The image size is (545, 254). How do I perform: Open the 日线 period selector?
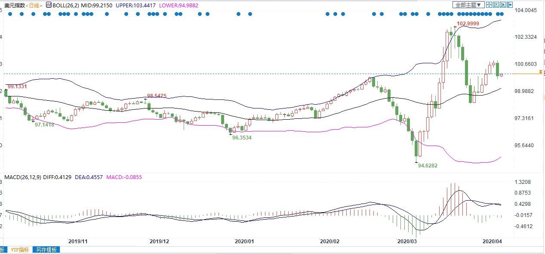click(x=34, y=5)
